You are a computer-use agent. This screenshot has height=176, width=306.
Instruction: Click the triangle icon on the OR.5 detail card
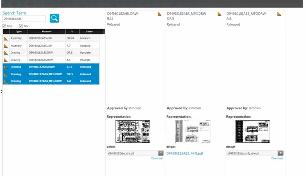(x=220, y=14)
